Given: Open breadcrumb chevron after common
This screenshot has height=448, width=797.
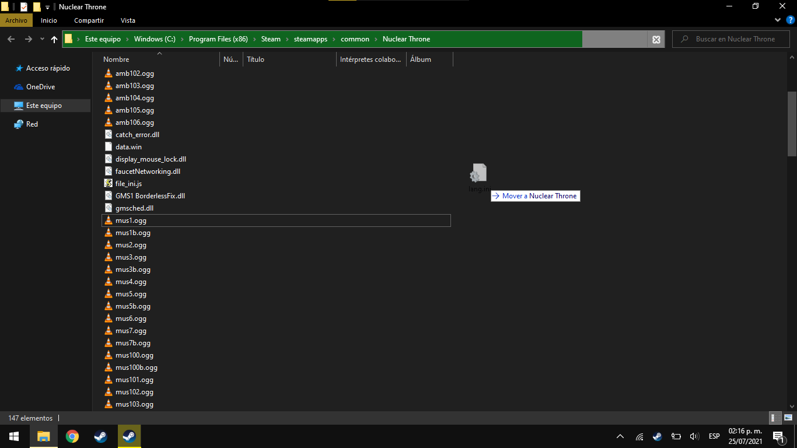Looking at the screenshot, I should (376, 39).
